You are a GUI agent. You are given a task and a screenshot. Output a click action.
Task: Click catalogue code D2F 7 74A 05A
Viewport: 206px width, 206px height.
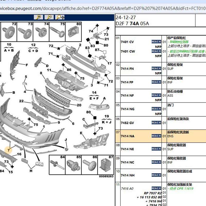tap(132, 24)
